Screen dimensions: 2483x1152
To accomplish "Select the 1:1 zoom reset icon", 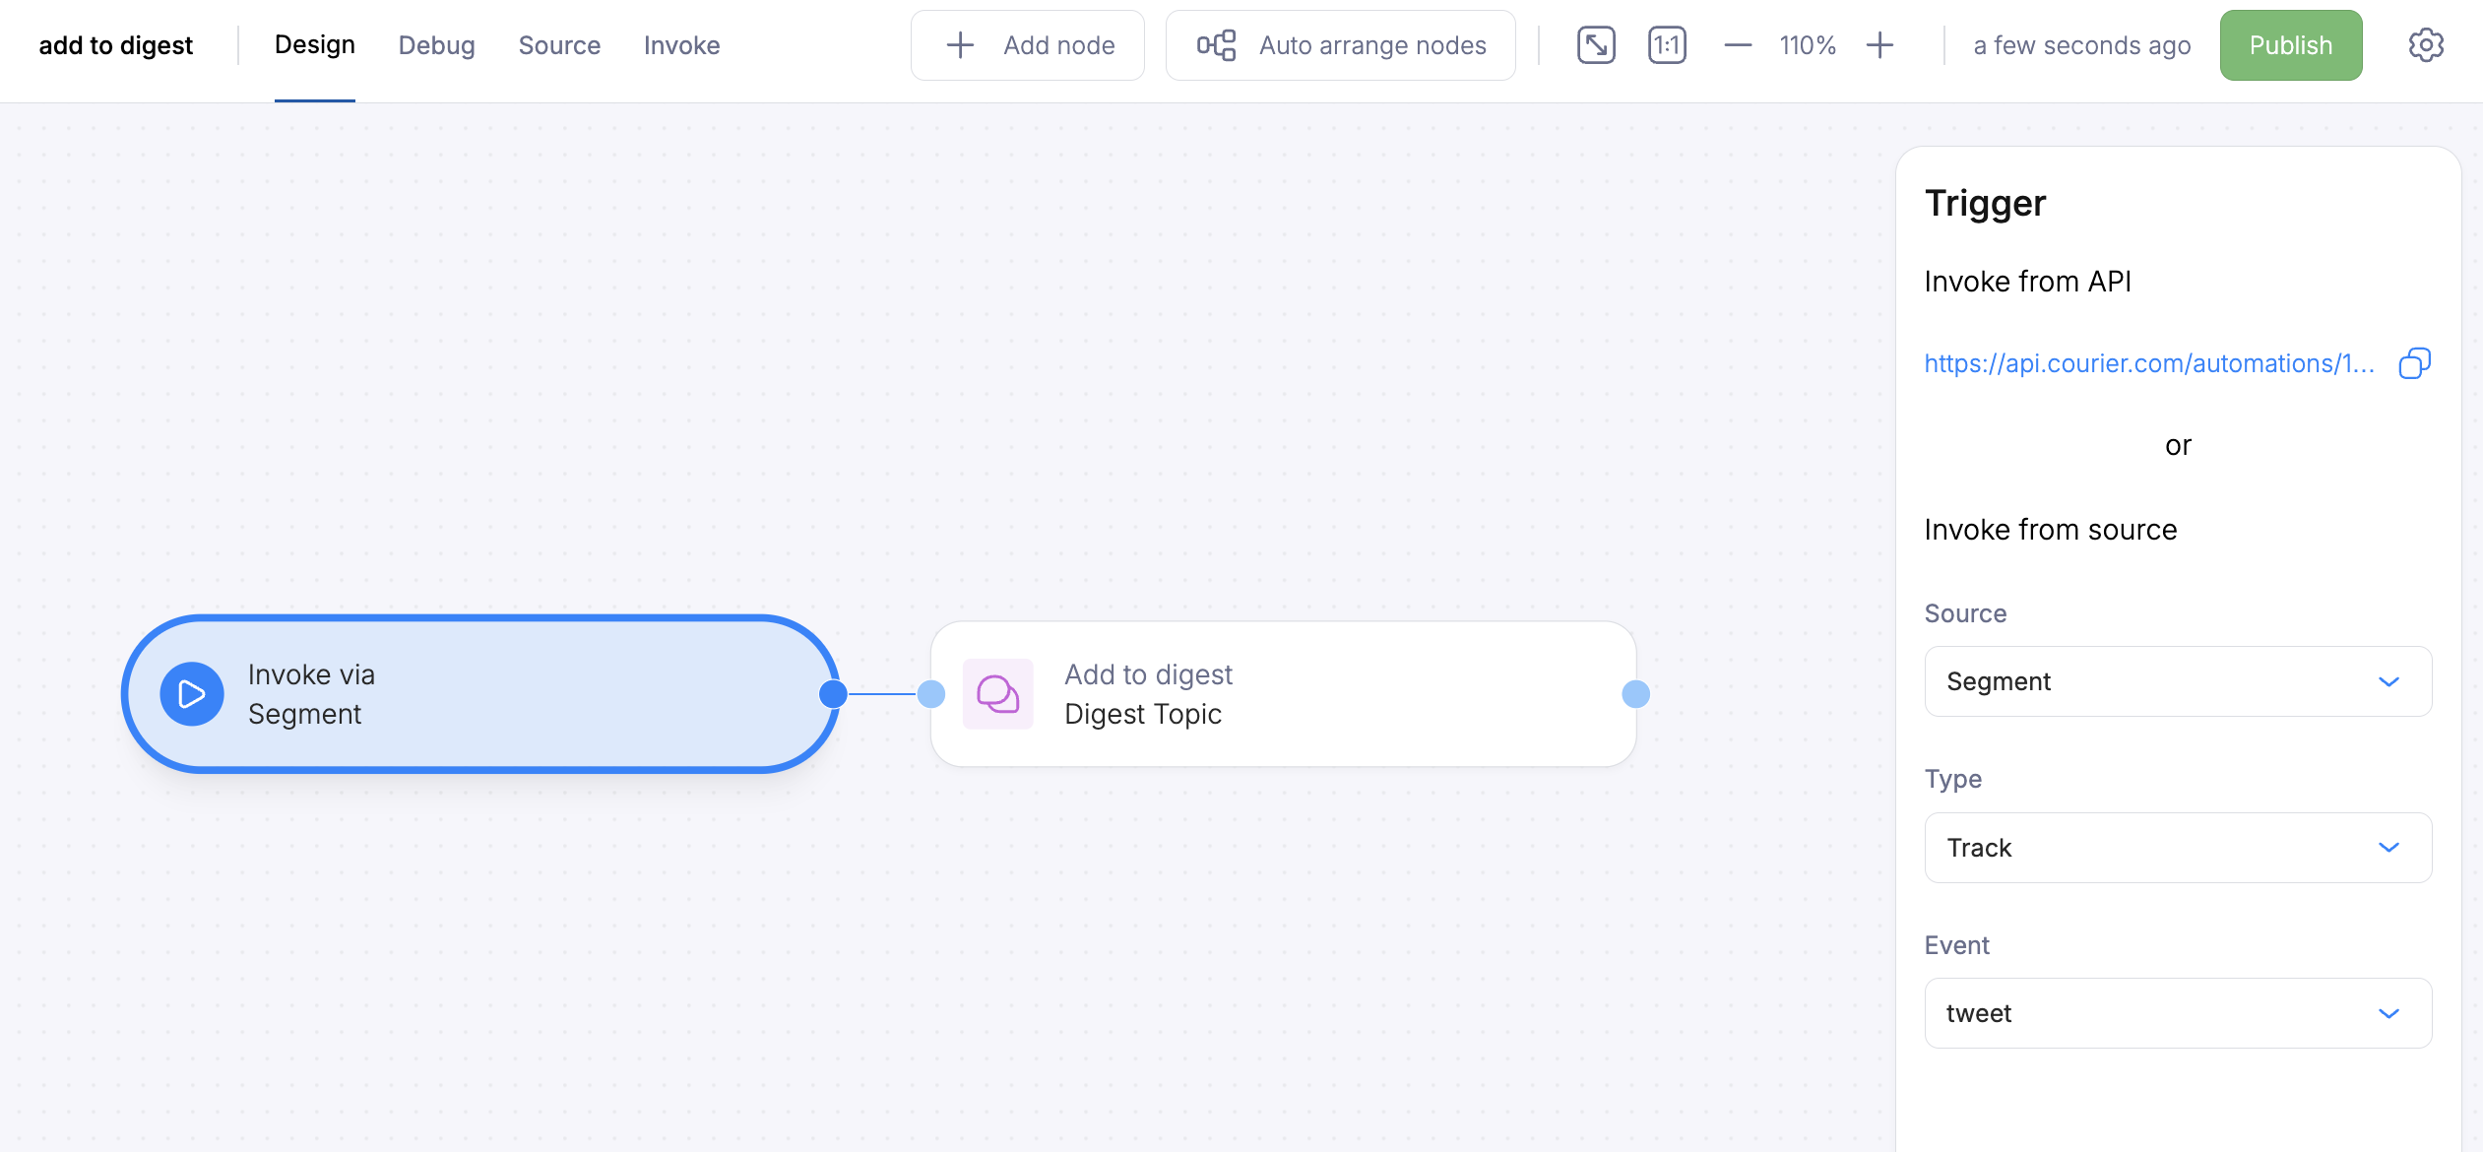I will click(x=1667, y=44).
